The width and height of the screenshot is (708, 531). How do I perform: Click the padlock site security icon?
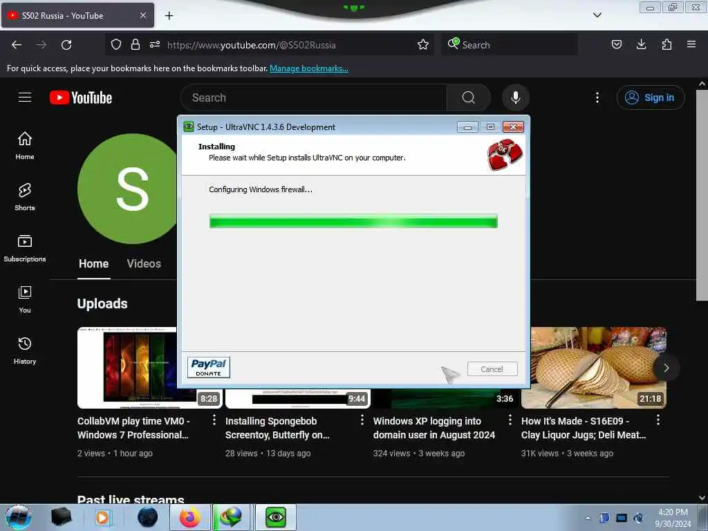(135, 44)
